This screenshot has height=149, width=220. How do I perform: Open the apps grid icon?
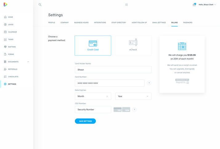(127, 5)
